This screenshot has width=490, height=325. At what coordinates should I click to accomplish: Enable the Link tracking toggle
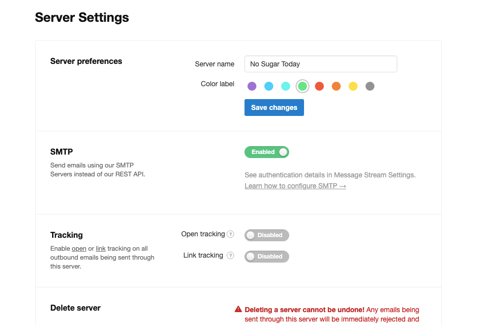point(266,257)
